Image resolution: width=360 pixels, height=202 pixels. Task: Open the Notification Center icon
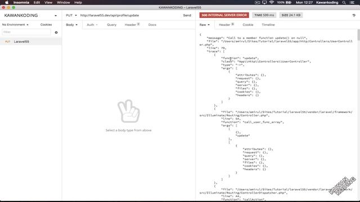pyautogui.click(x=352, y=2)
